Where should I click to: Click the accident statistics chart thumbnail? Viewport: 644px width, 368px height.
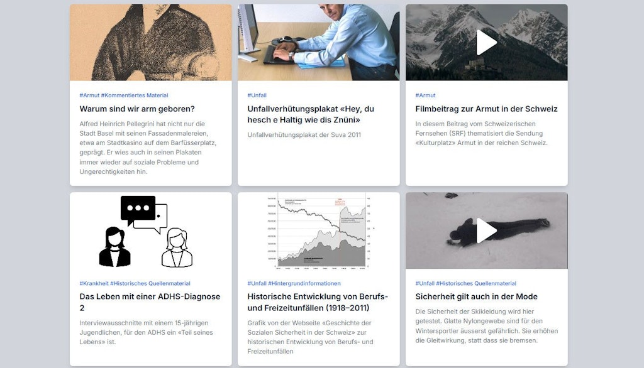319,230
